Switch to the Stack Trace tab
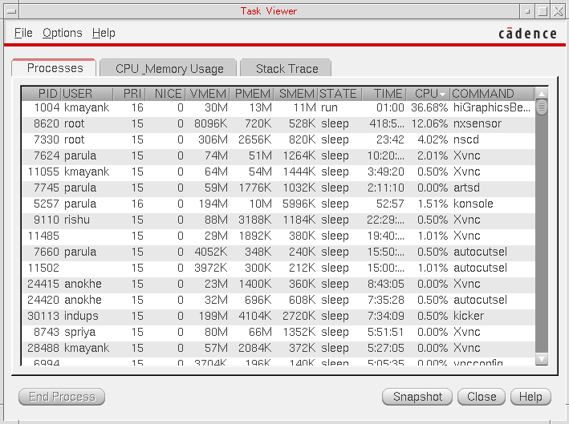This screenshot has width=569, height=424. pos(287,68)
